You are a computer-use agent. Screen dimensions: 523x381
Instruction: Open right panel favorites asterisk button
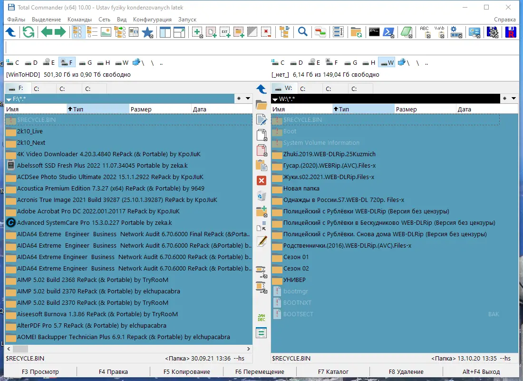[504, 99]
